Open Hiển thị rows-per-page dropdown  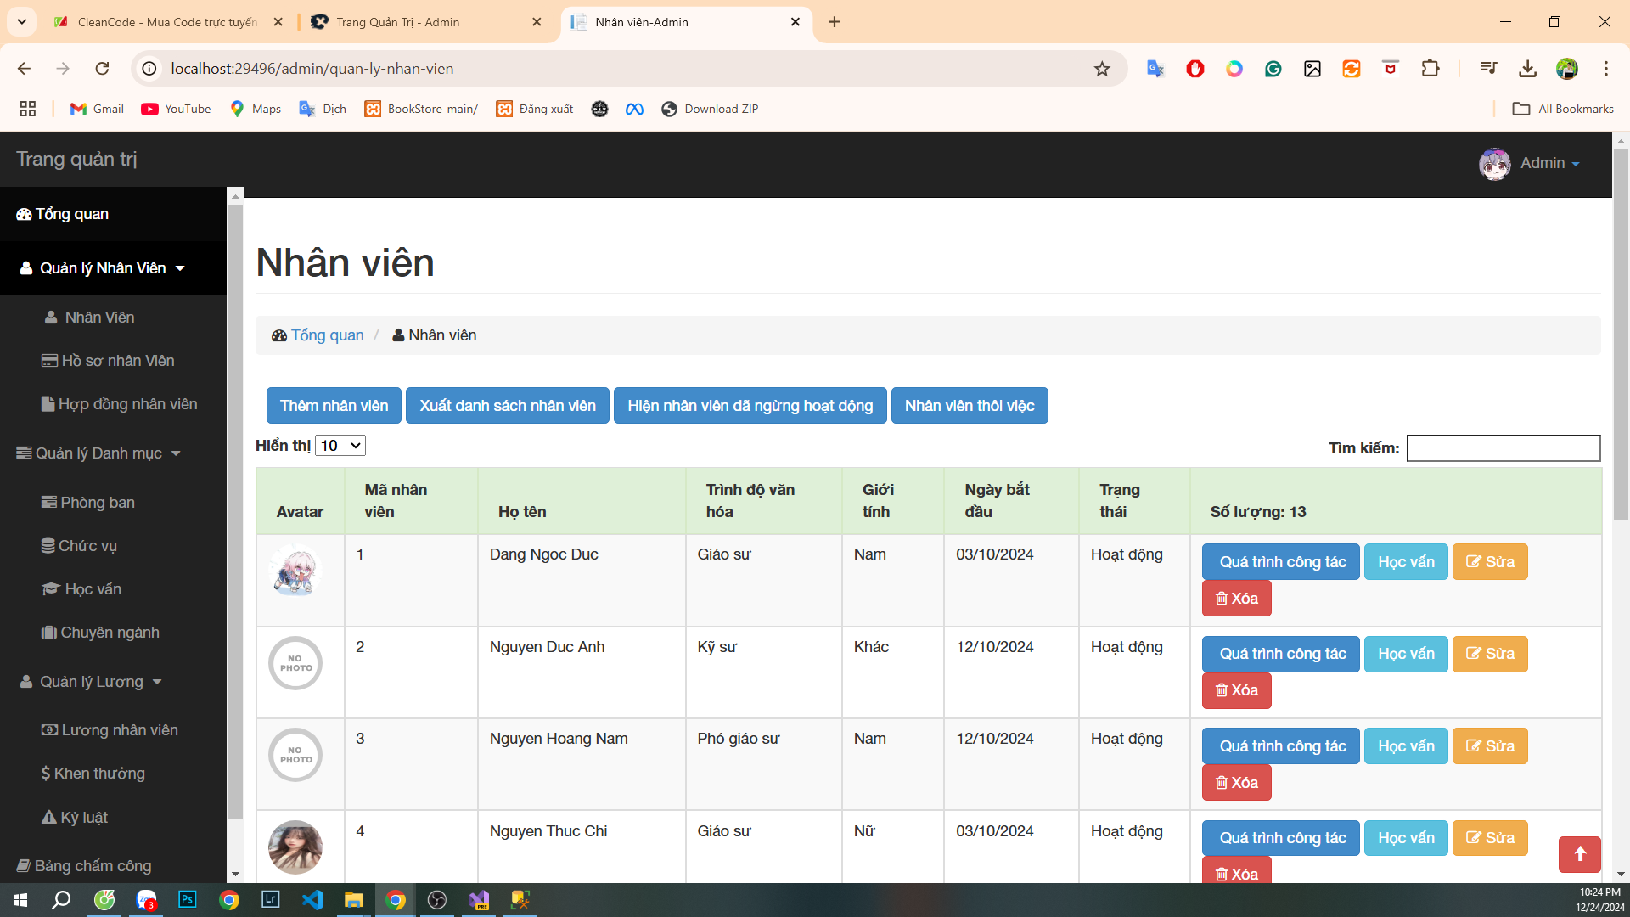click(340, 446)
